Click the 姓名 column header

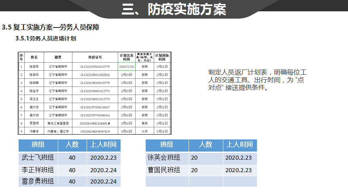[34, 57]
